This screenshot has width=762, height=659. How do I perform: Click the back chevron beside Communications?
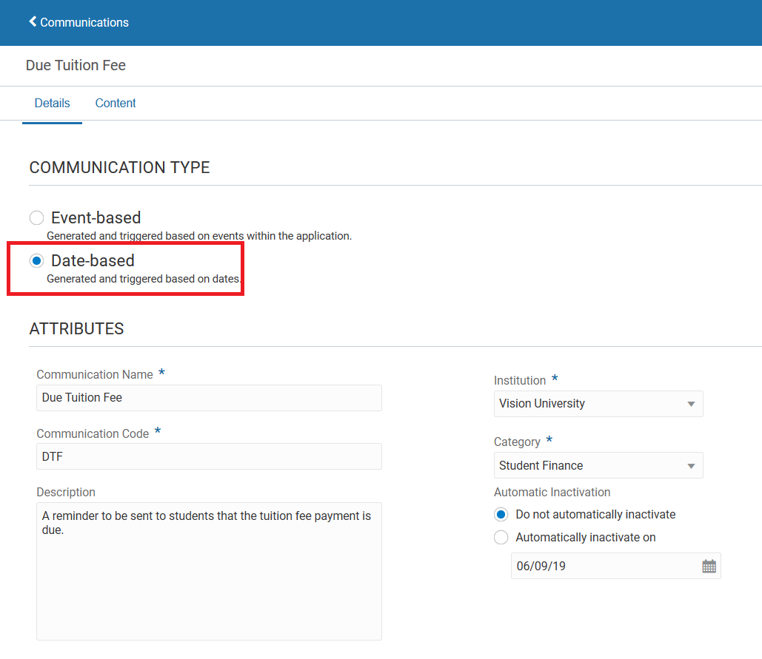(32, 21)
